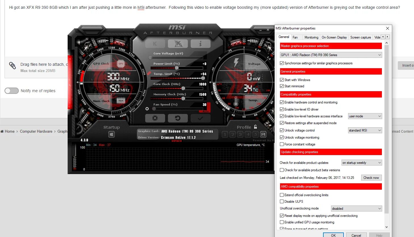Click the Insert button on the forum page
This screenshot has height=237, width=414.
[x=406, y=65]
